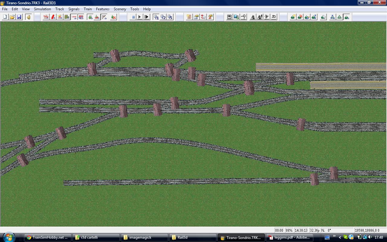The image size is (387, 242).
Task: Switch to r3d cartelli taskbar button
Action: point(96,237)
